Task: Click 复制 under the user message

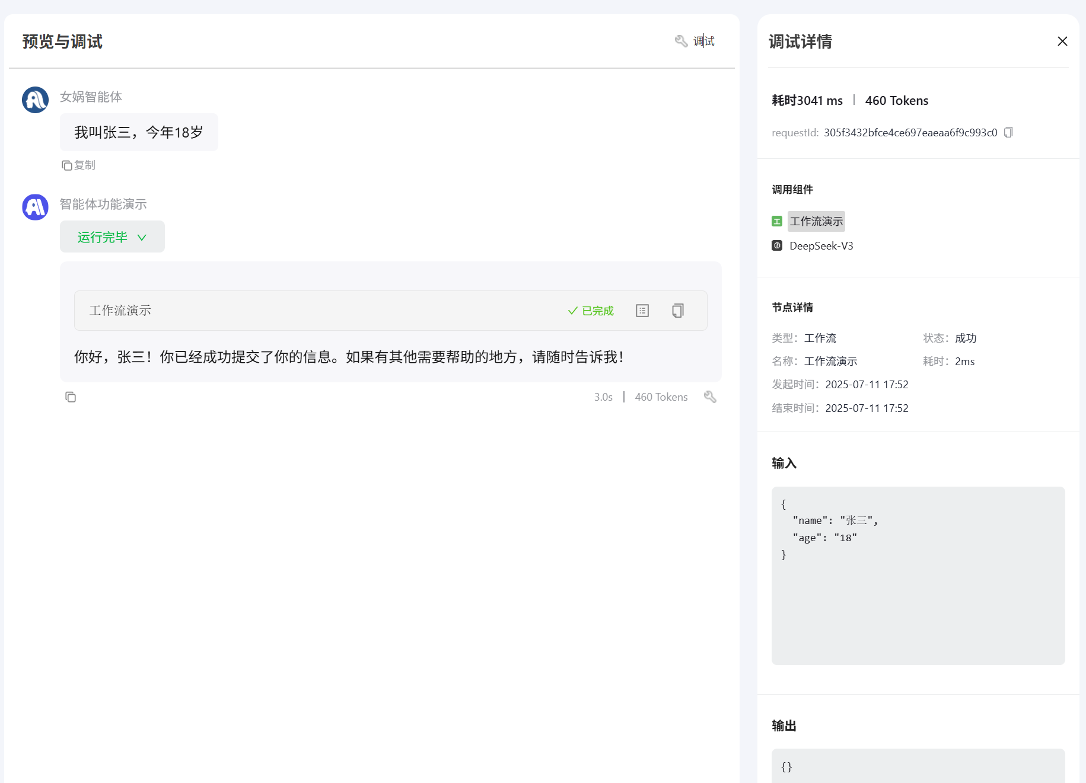Action: coord(79,165)
